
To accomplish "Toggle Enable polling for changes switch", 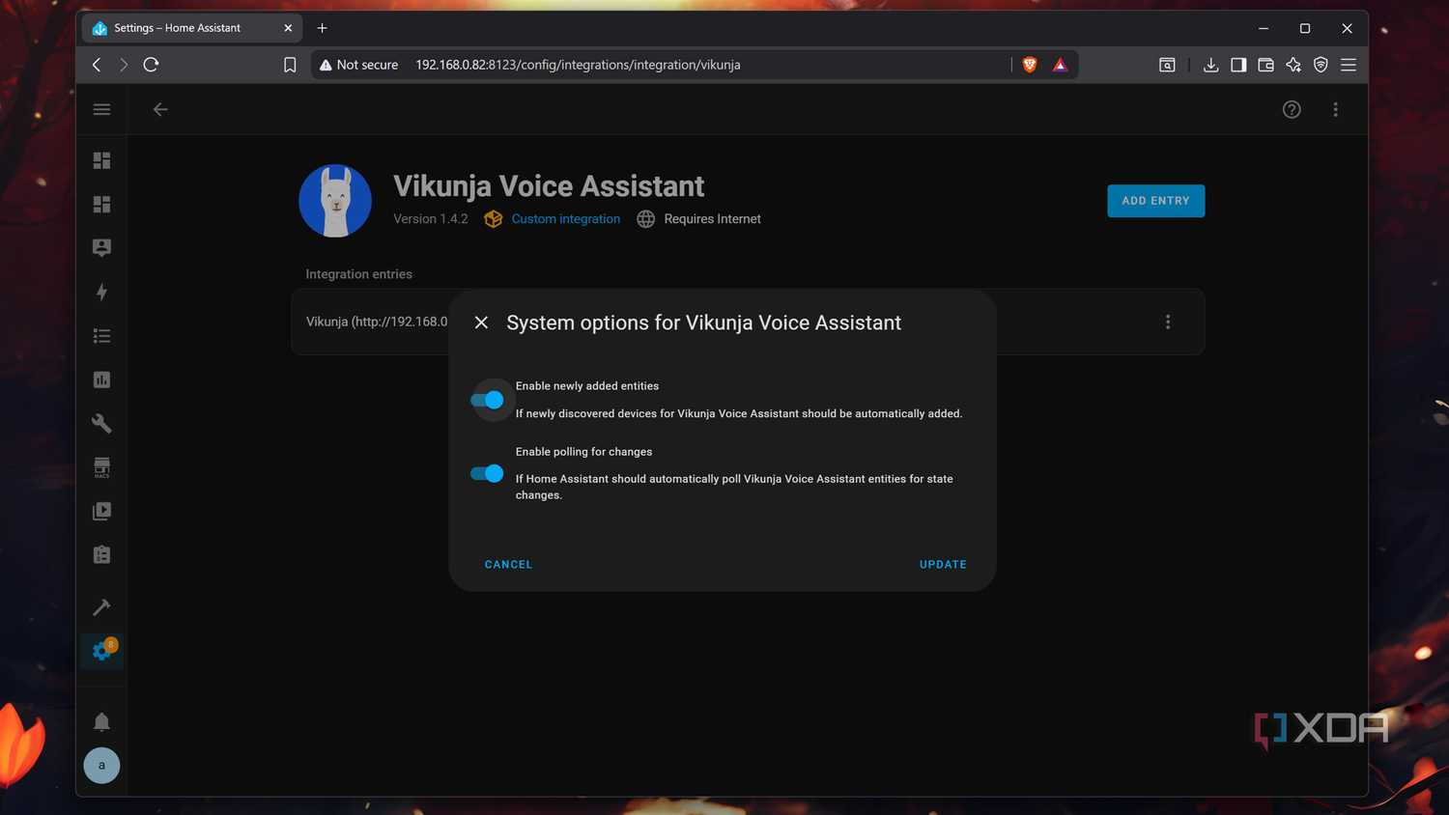I will pyautogui.click(x=487, y=473).
